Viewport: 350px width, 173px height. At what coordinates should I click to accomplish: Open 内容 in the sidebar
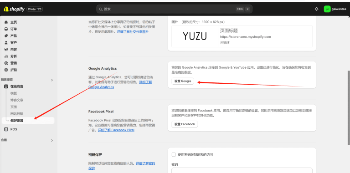click(x=14, y=50)
